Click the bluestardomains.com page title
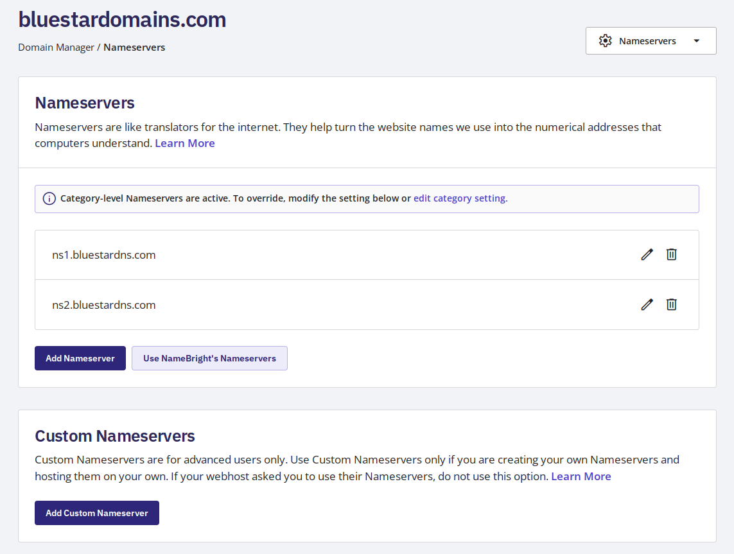The width and height of the screenshot is (734, 554). pyautogui.click(x=122, y=20)
